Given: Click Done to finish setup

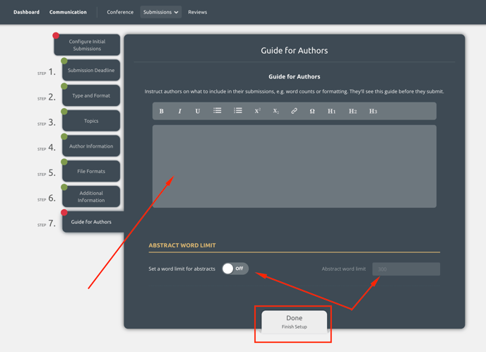Looking at the screenshot, I should tap(294, 322).
